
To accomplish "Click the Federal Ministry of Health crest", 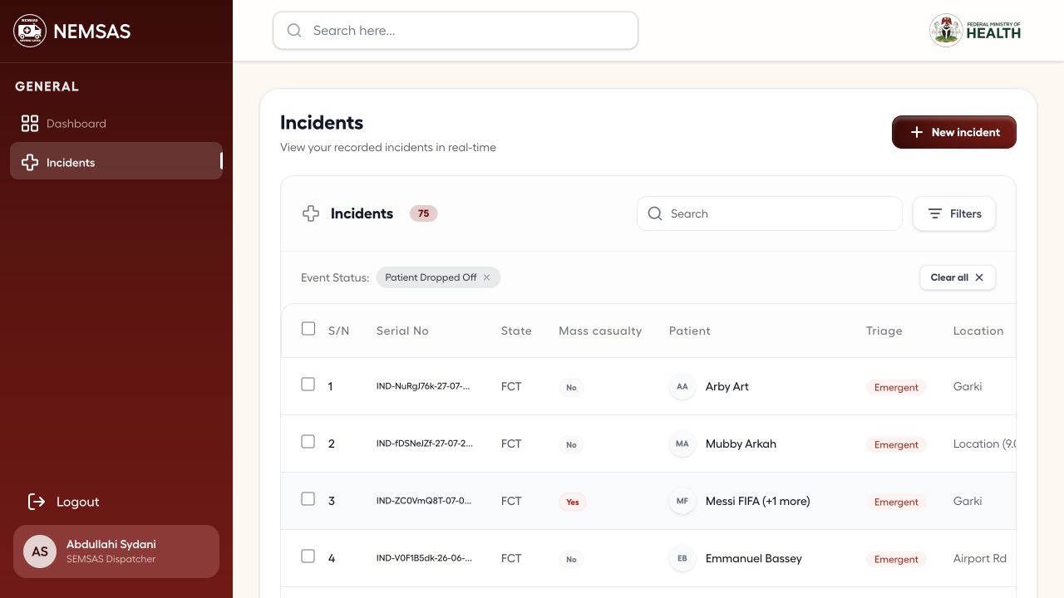I will point(946,31).
